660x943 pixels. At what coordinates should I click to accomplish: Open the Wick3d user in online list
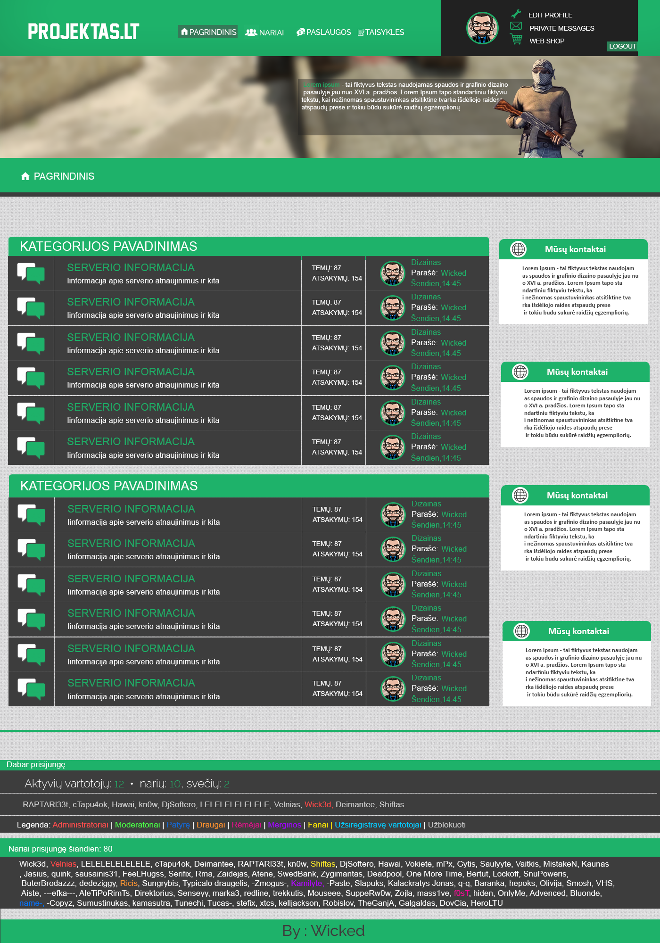click(318, 804)
